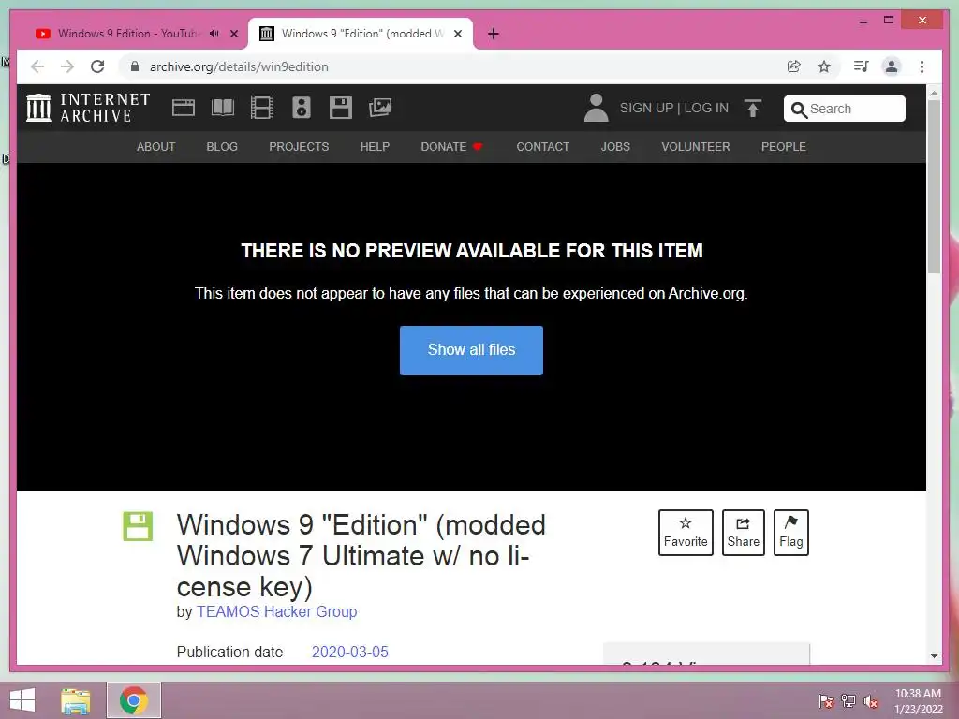Click the Chrome taskbar icon
The image size is (959, 719).
tap(134, 700)
